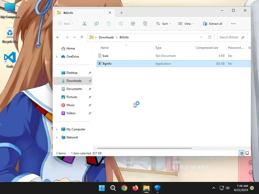Click the Delete trash can icon
The image size is (259, 194).
[145, 23]
